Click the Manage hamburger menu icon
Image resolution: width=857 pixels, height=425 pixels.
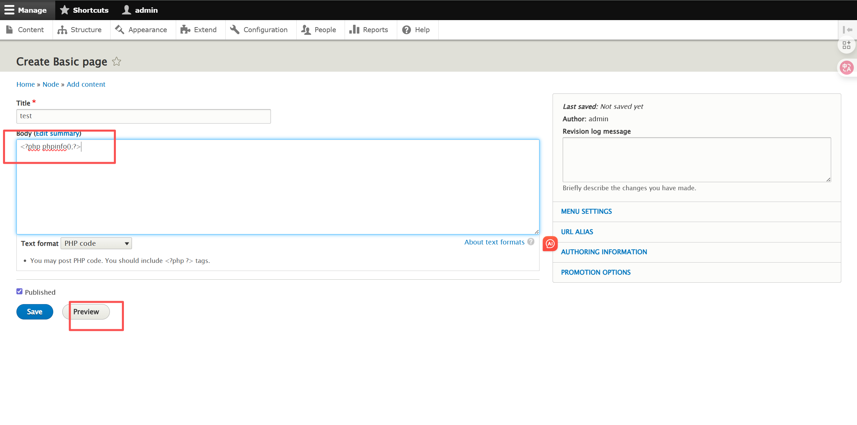9,10
